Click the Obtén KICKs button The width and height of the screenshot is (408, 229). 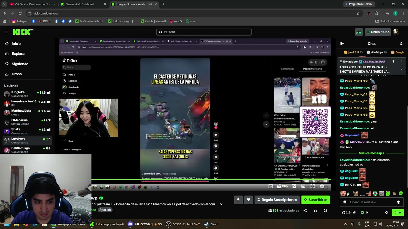click(378, 32)
